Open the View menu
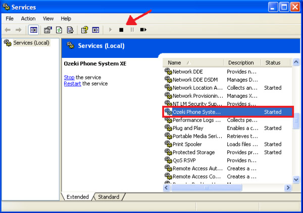The image size is (303, 213). tap(48, 19)
